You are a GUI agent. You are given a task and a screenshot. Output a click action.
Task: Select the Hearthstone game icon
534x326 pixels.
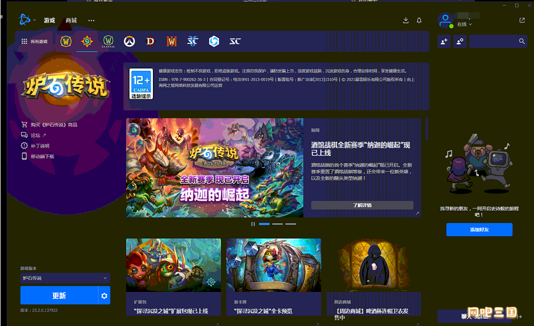click(87, 41)
